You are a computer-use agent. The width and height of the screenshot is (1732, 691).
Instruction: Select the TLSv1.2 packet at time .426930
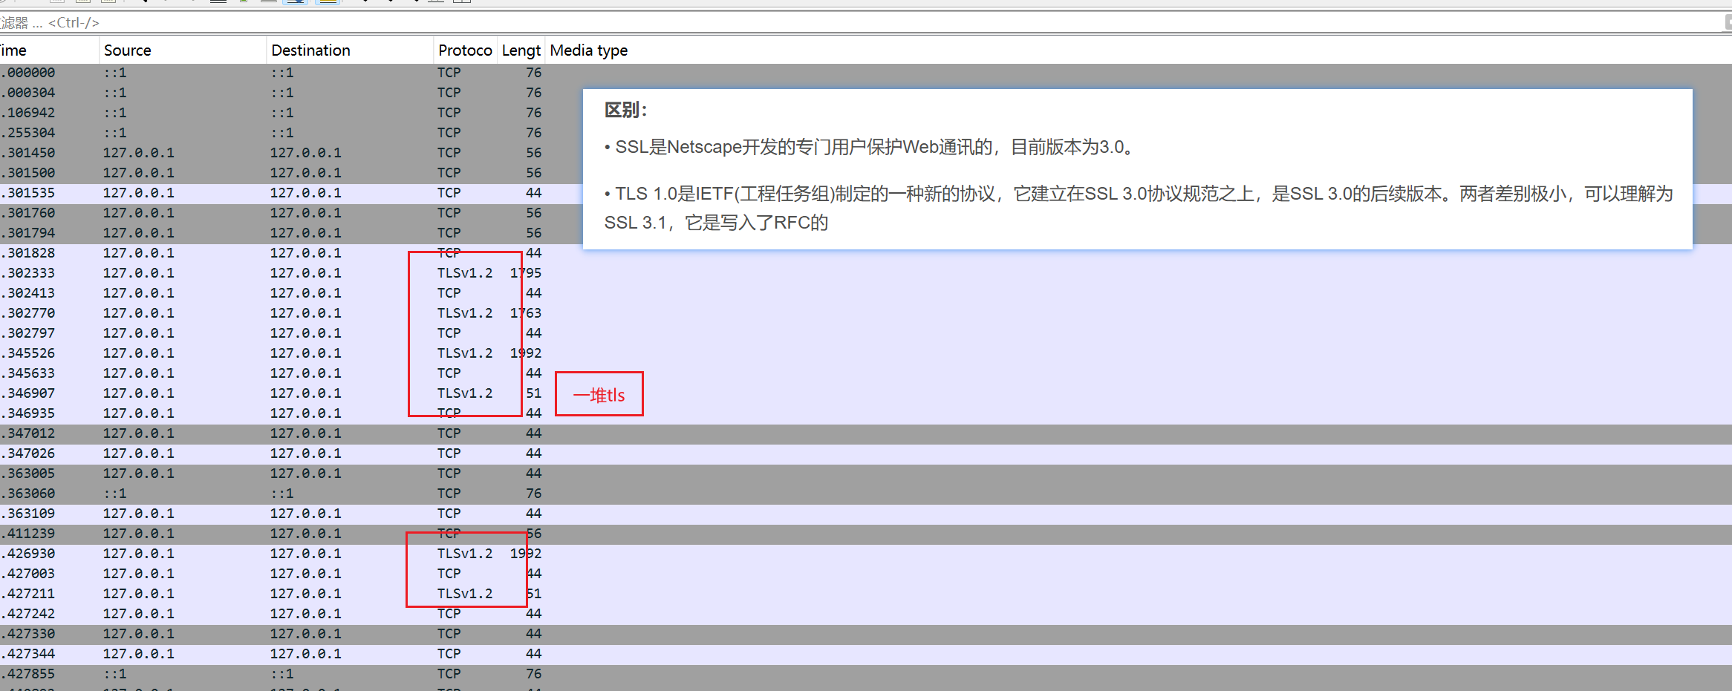[297, 554]
